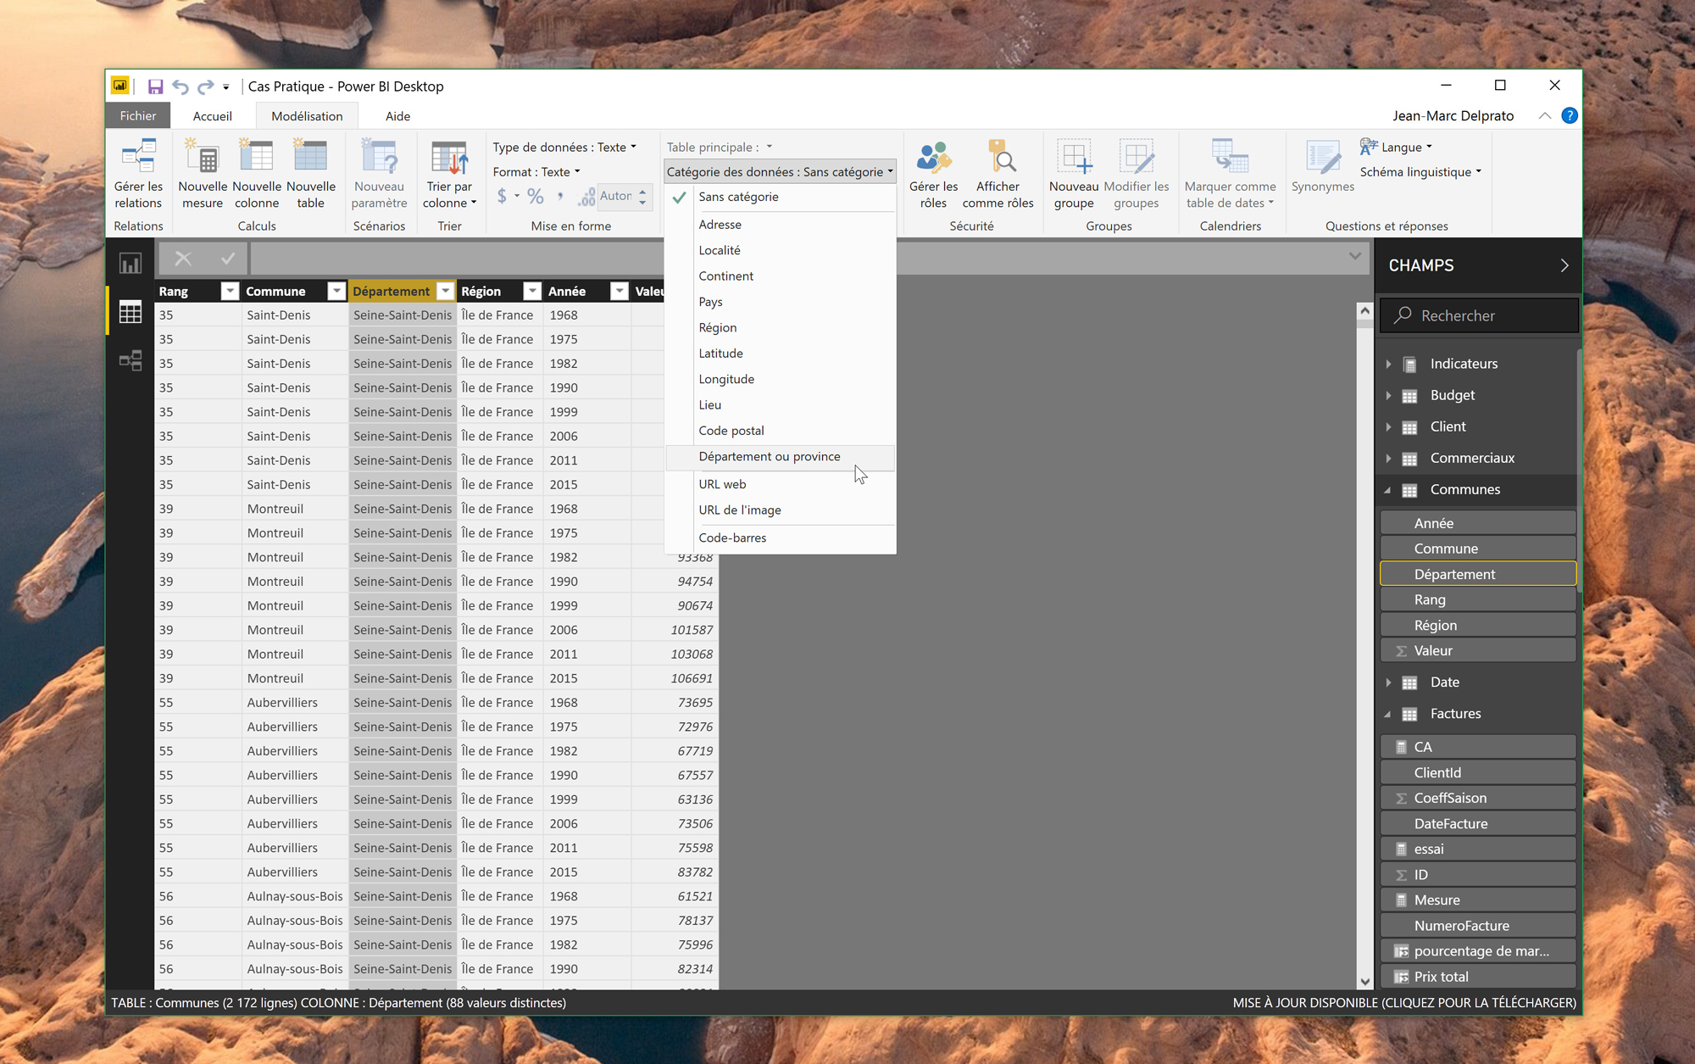Open Schéma linguistique dropdown
This screenshot has height=1064, width=1695.
(1420, 172)
